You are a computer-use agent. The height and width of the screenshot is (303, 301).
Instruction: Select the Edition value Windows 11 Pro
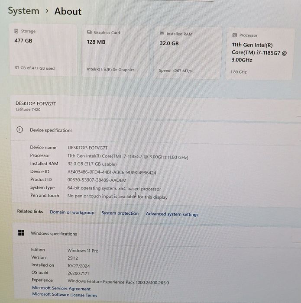point(83,251)
